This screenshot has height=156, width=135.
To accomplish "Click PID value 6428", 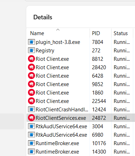I will click(98, 76).
